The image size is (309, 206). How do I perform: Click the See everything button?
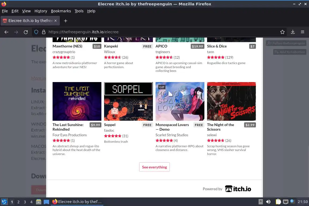pyautogui.click(x=154, y=167)
